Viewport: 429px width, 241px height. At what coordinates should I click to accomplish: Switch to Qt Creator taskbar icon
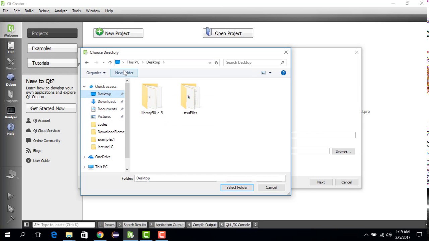(131, 235)
